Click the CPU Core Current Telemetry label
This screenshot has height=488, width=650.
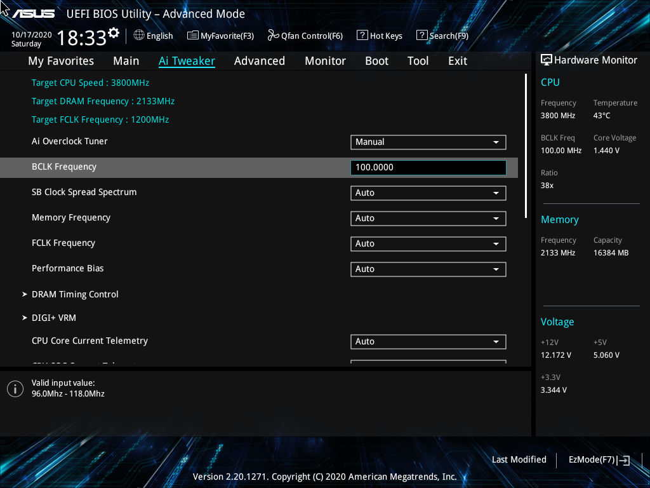90,341
